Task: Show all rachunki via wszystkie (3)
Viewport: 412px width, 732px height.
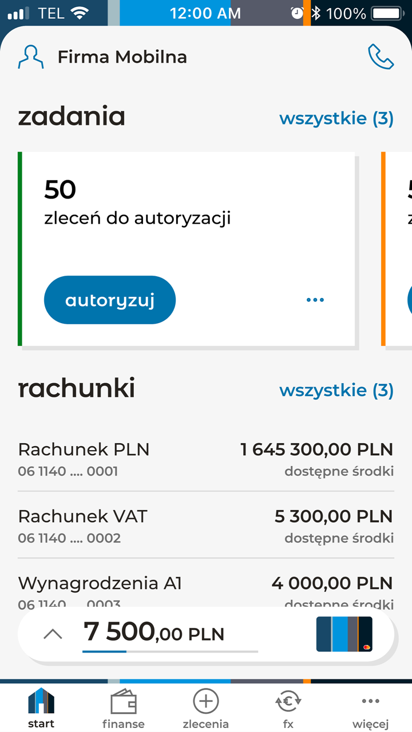Action: tap(336, 391)
